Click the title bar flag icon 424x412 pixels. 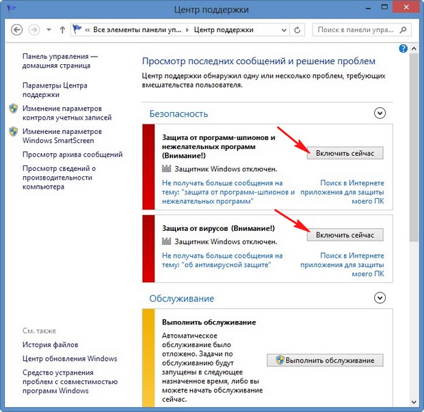[12, 9]
